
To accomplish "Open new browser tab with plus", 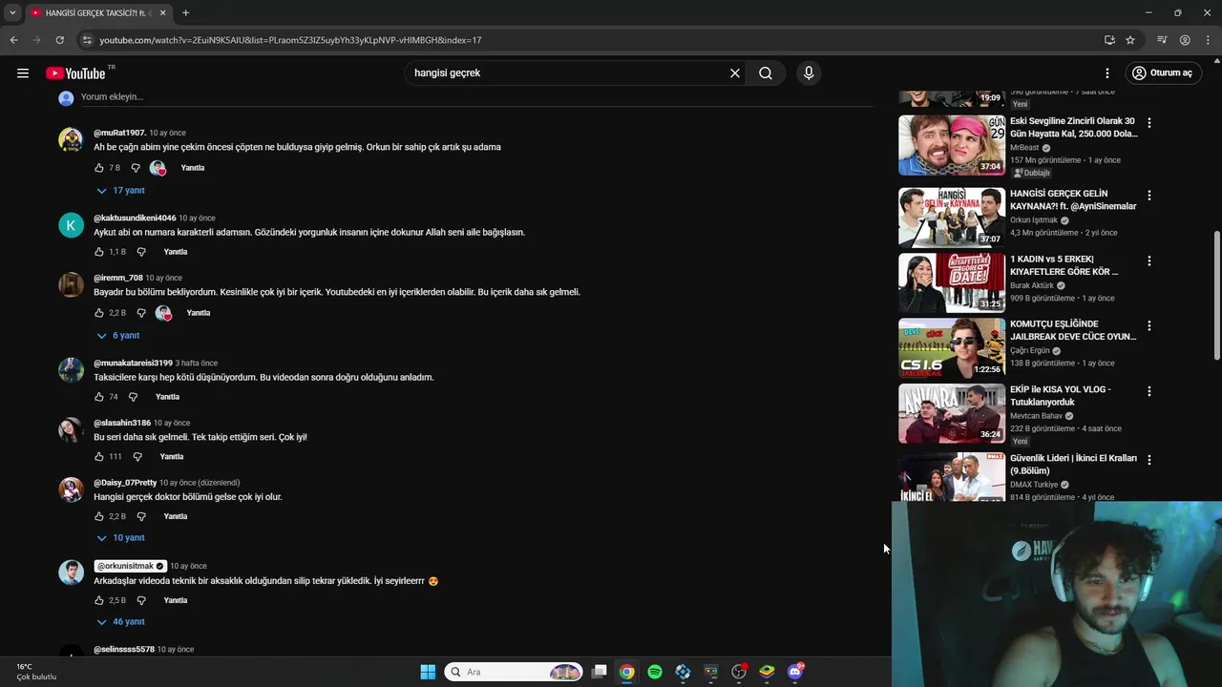I will click(x=185, y=12).
